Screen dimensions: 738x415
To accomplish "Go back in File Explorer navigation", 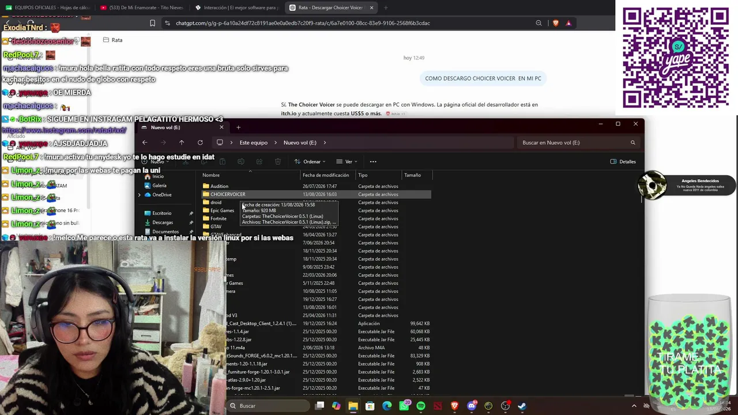I will point(145,142).
